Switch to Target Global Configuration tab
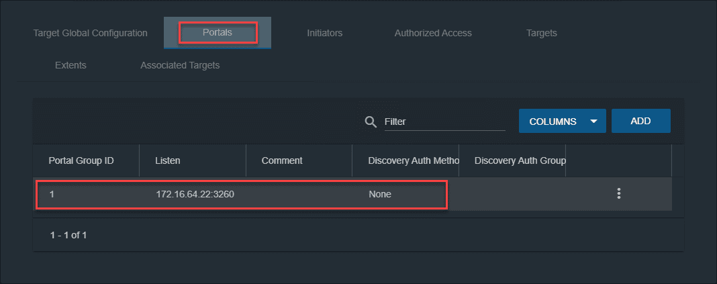This screenshot has height=284, width=717. pos(90,33)
